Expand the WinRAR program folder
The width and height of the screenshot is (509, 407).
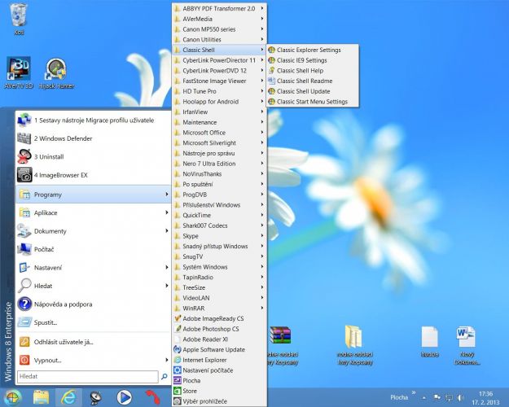[x=219, y=309]
